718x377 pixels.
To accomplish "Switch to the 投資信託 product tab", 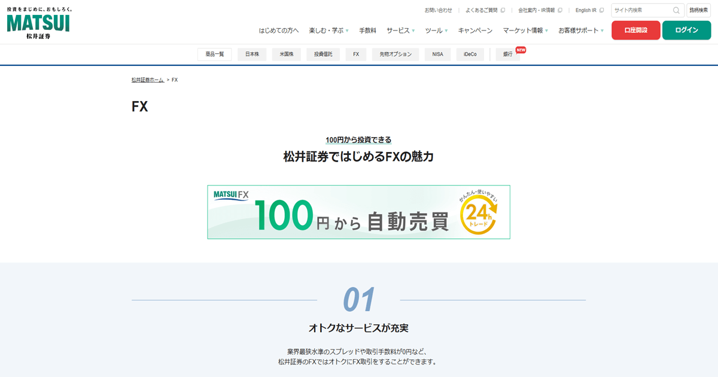I will coord(323,54).
